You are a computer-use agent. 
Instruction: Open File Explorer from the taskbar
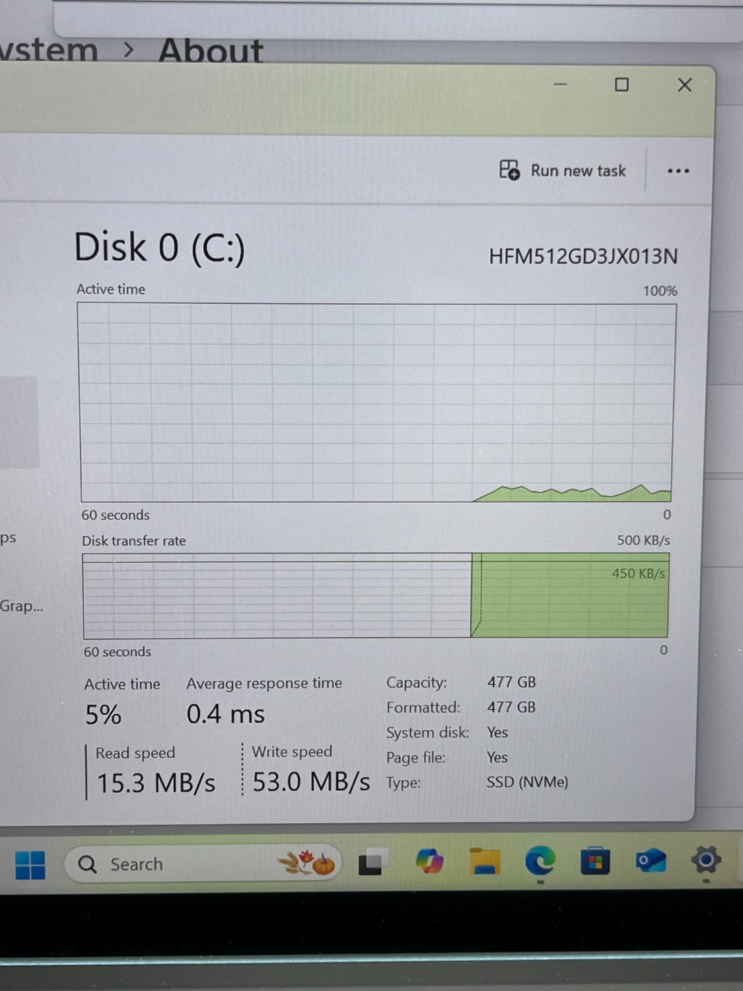[485, 862]
